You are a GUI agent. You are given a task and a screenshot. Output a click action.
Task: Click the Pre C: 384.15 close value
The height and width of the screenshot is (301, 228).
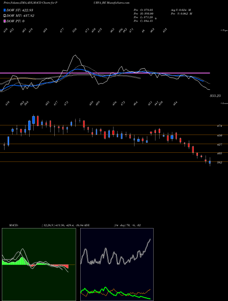coord(143,21)
